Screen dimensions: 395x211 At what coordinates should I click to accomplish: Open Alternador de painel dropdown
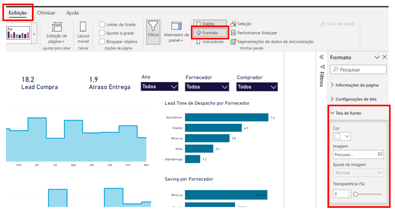(176, 33)
